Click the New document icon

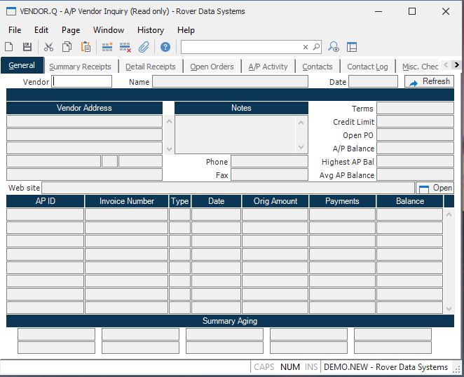tap(9, 47)
